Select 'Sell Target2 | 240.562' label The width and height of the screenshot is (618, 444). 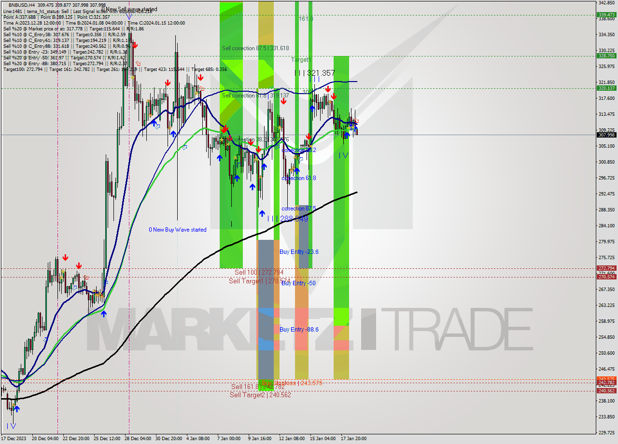pyautogui.click(x=260, y=395)
